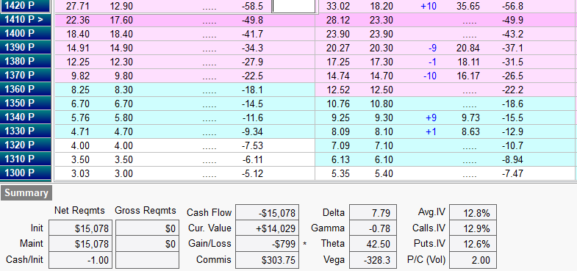The width and height of the screenshot is (577, 271).
Task: Select the 1370 P strike button
Action: click(26, 76)
